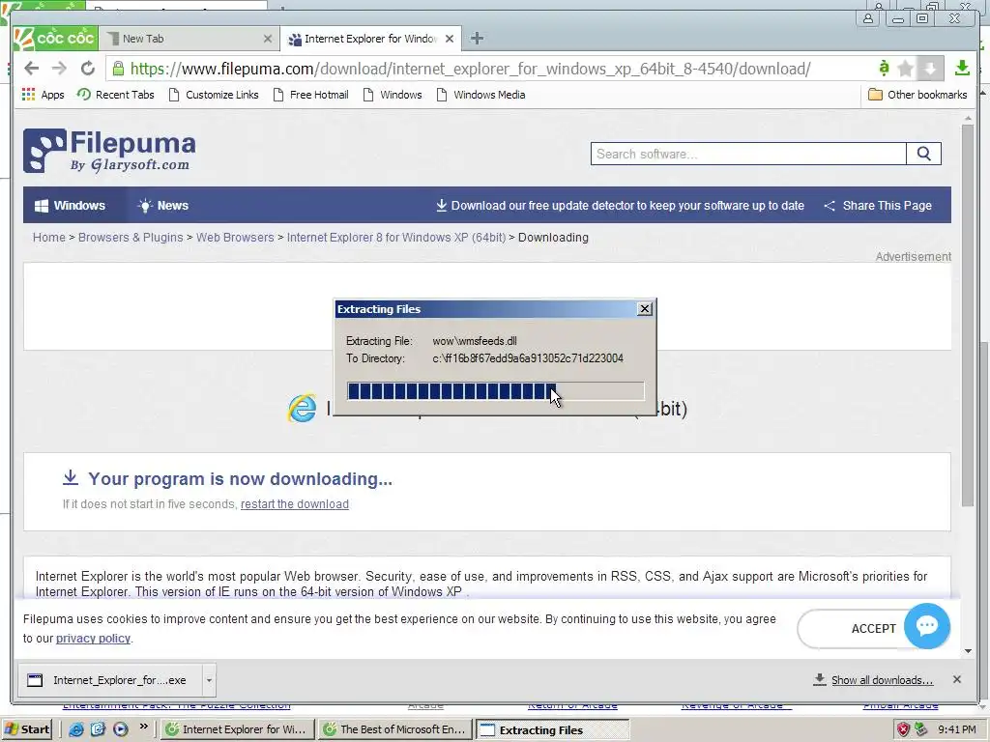Click the browser forward arrow

click(x=59, y=69)
